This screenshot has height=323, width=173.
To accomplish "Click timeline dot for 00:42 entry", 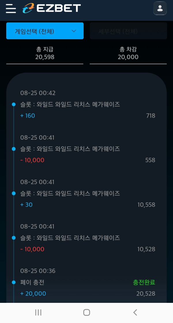I will point(14,105).
